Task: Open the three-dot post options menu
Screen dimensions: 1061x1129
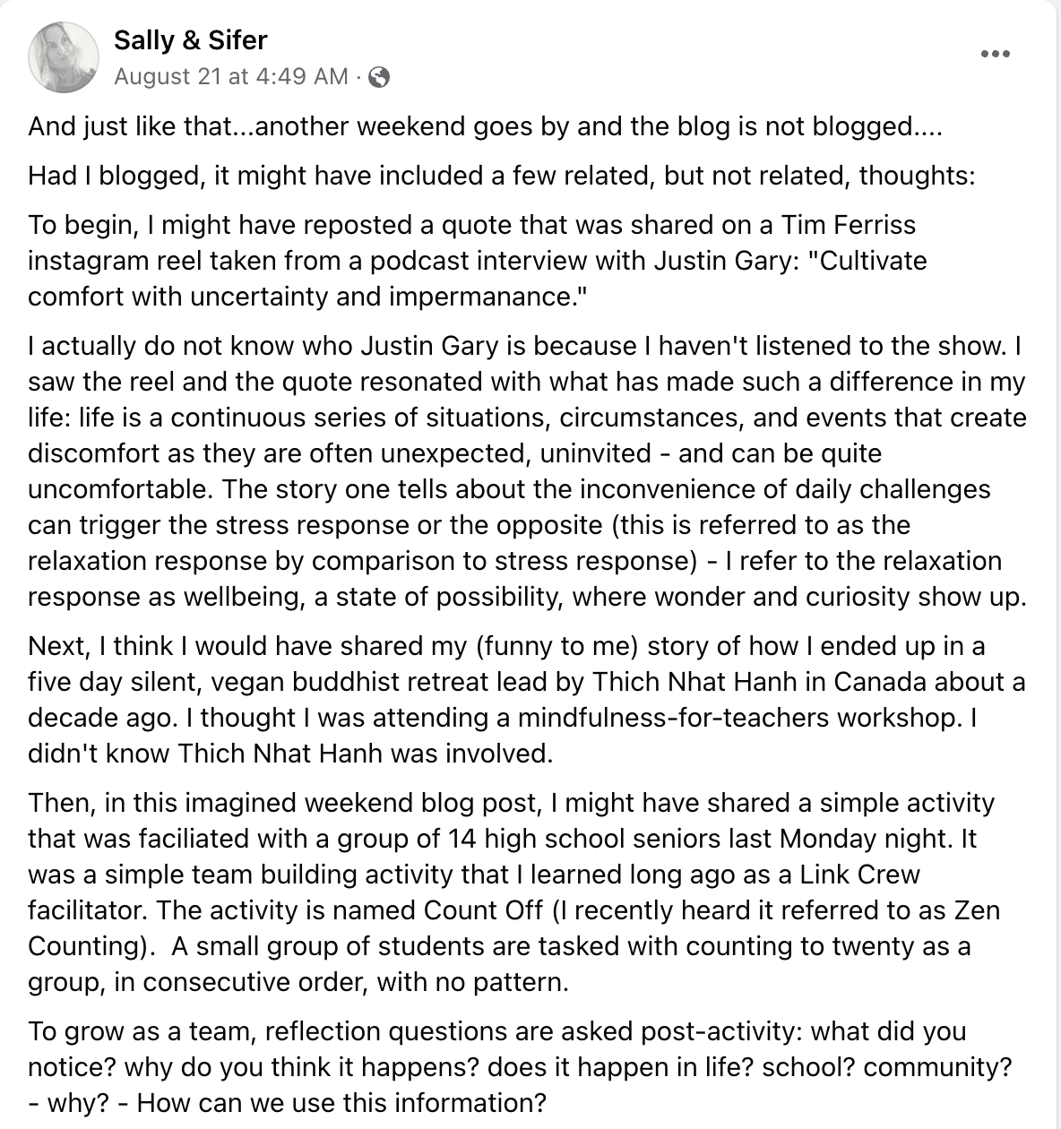Action: [995, 55]
